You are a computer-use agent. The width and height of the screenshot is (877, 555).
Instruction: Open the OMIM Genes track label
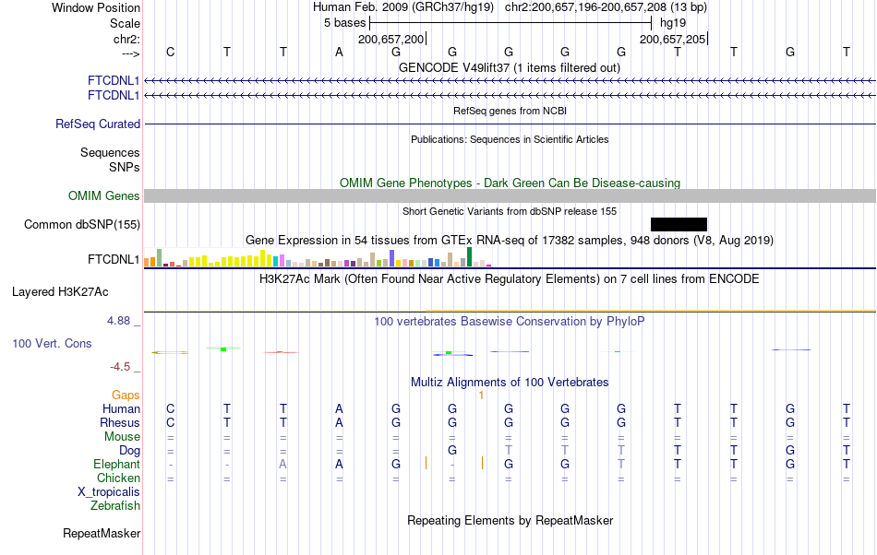tap(103, 196)
